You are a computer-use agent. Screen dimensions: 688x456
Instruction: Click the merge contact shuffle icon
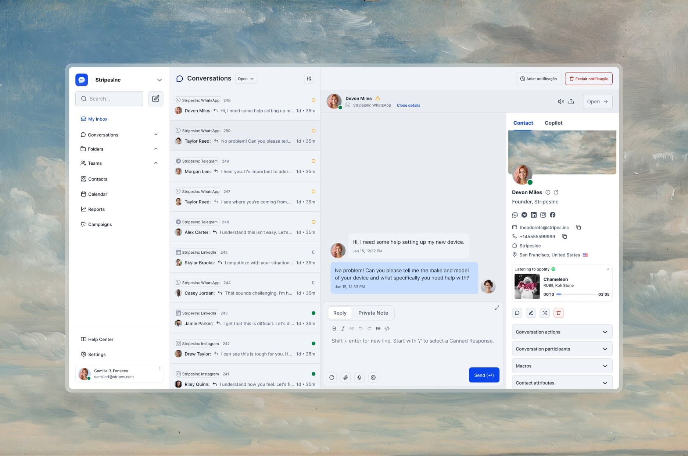coord(545,313)
